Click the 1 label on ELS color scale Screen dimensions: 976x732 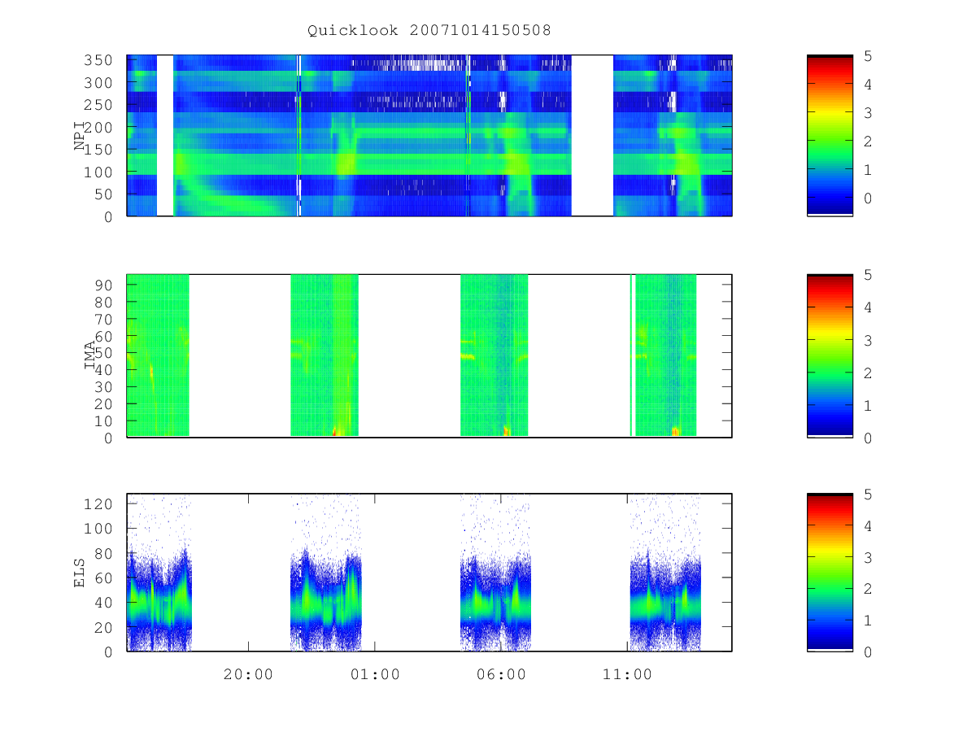(869, 621)
